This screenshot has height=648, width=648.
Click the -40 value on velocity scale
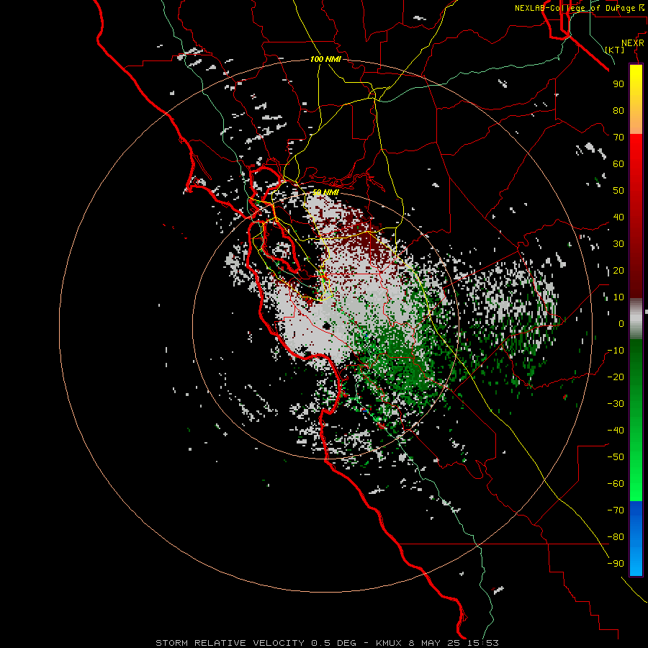[616, 431]
